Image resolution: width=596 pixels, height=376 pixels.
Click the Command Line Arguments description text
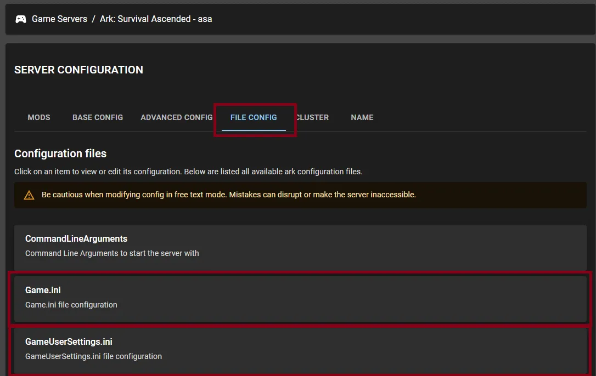112,253
